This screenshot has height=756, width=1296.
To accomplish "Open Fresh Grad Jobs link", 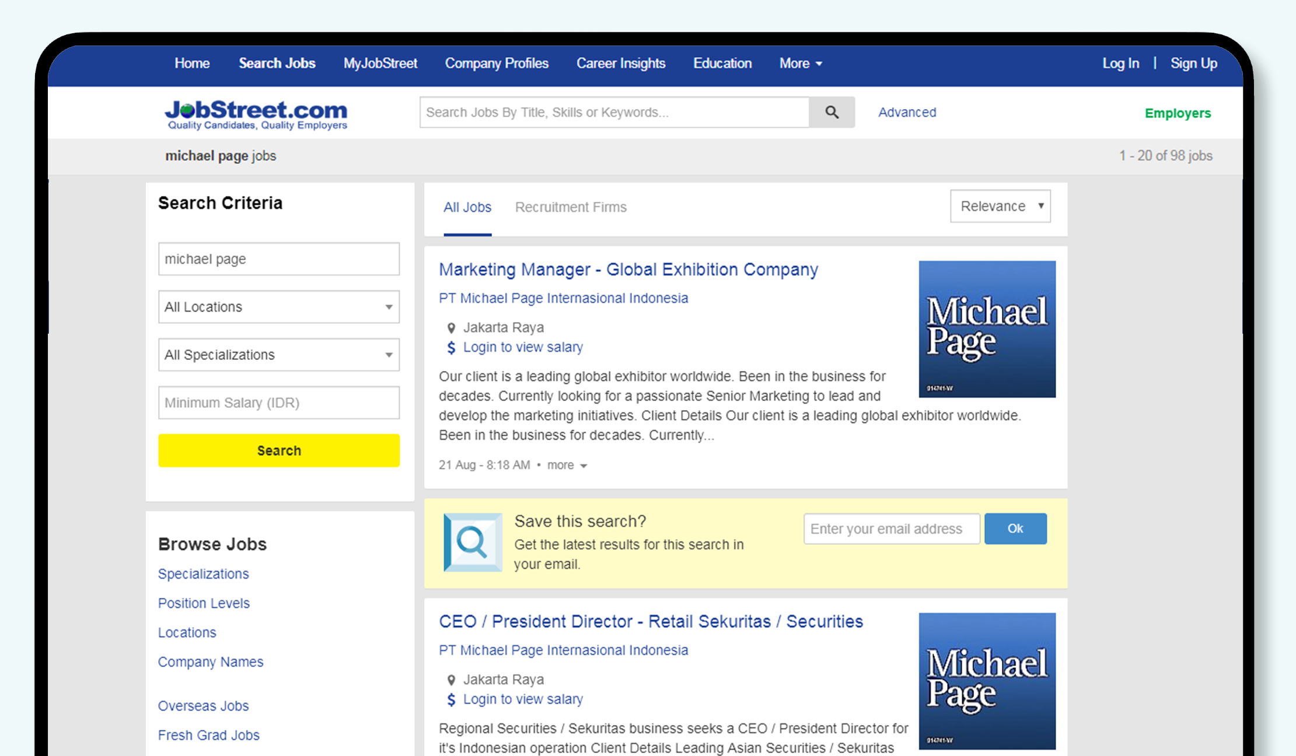I will coord(208,735).
